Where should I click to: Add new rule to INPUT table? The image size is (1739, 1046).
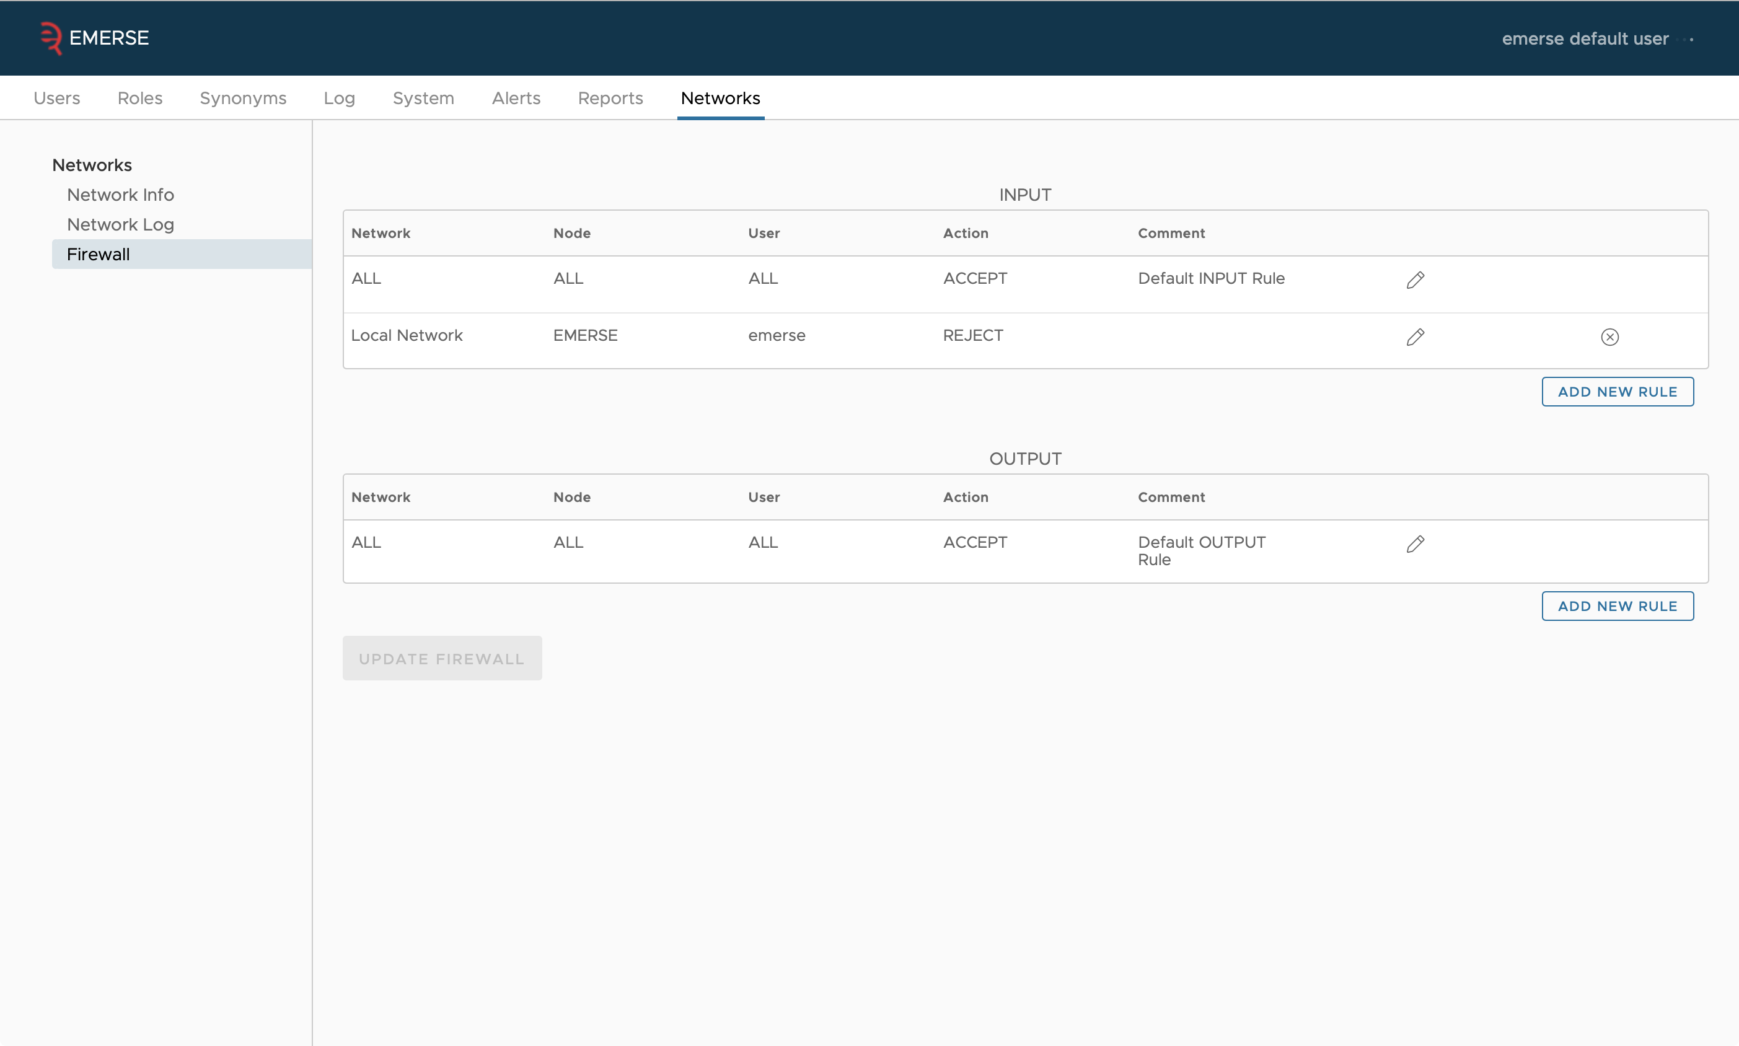pos(1617,392)
